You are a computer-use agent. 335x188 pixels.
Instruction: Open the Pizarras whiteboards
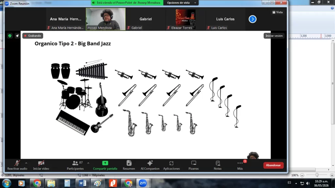(194, 165)
